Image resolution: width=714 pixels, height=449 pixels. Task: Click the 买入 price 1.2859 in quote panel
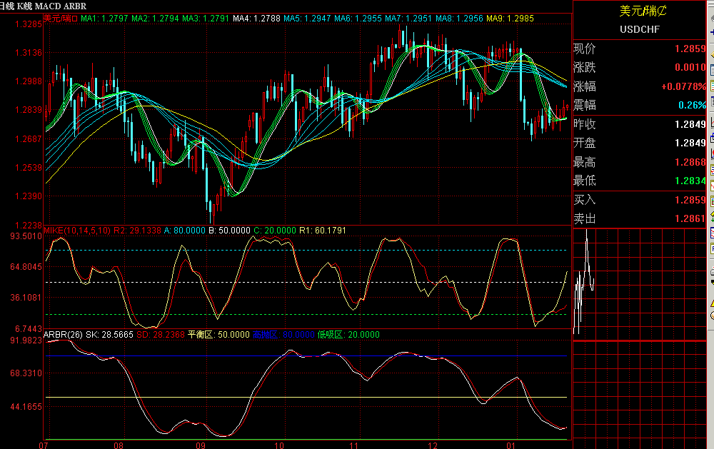coord(690,201)
